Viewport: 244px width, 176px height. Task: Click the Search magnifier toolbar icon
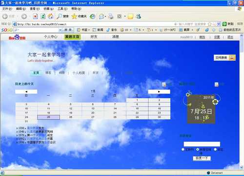59,16
